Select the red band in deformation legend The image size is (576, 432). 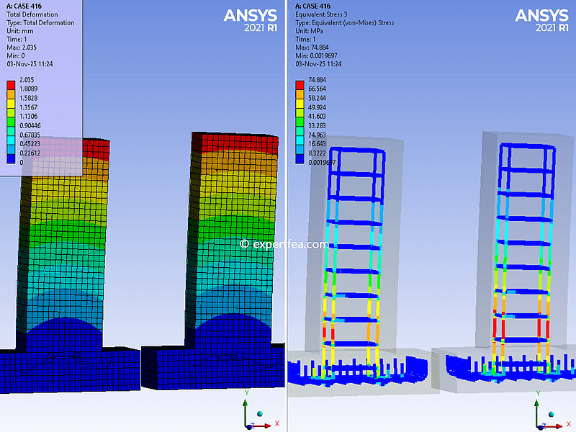tap(10, 86)
